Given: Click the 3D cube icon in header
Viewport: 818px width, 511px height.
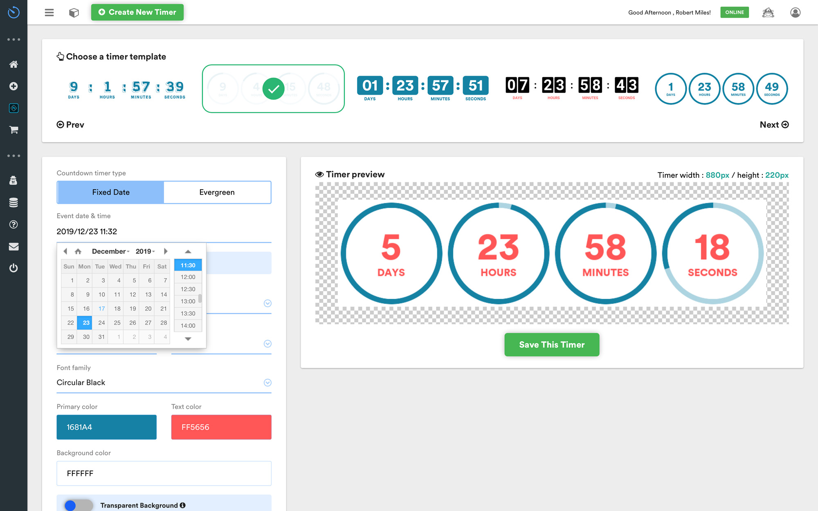Looking at the screenshot, I should [x=74, y=13].
